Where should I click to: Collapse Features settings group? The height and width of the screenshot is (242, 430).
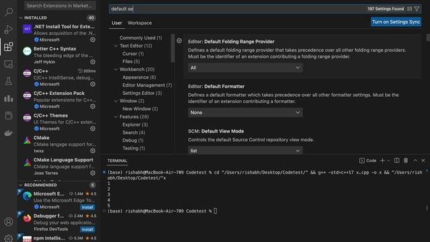tap(116, 116)
